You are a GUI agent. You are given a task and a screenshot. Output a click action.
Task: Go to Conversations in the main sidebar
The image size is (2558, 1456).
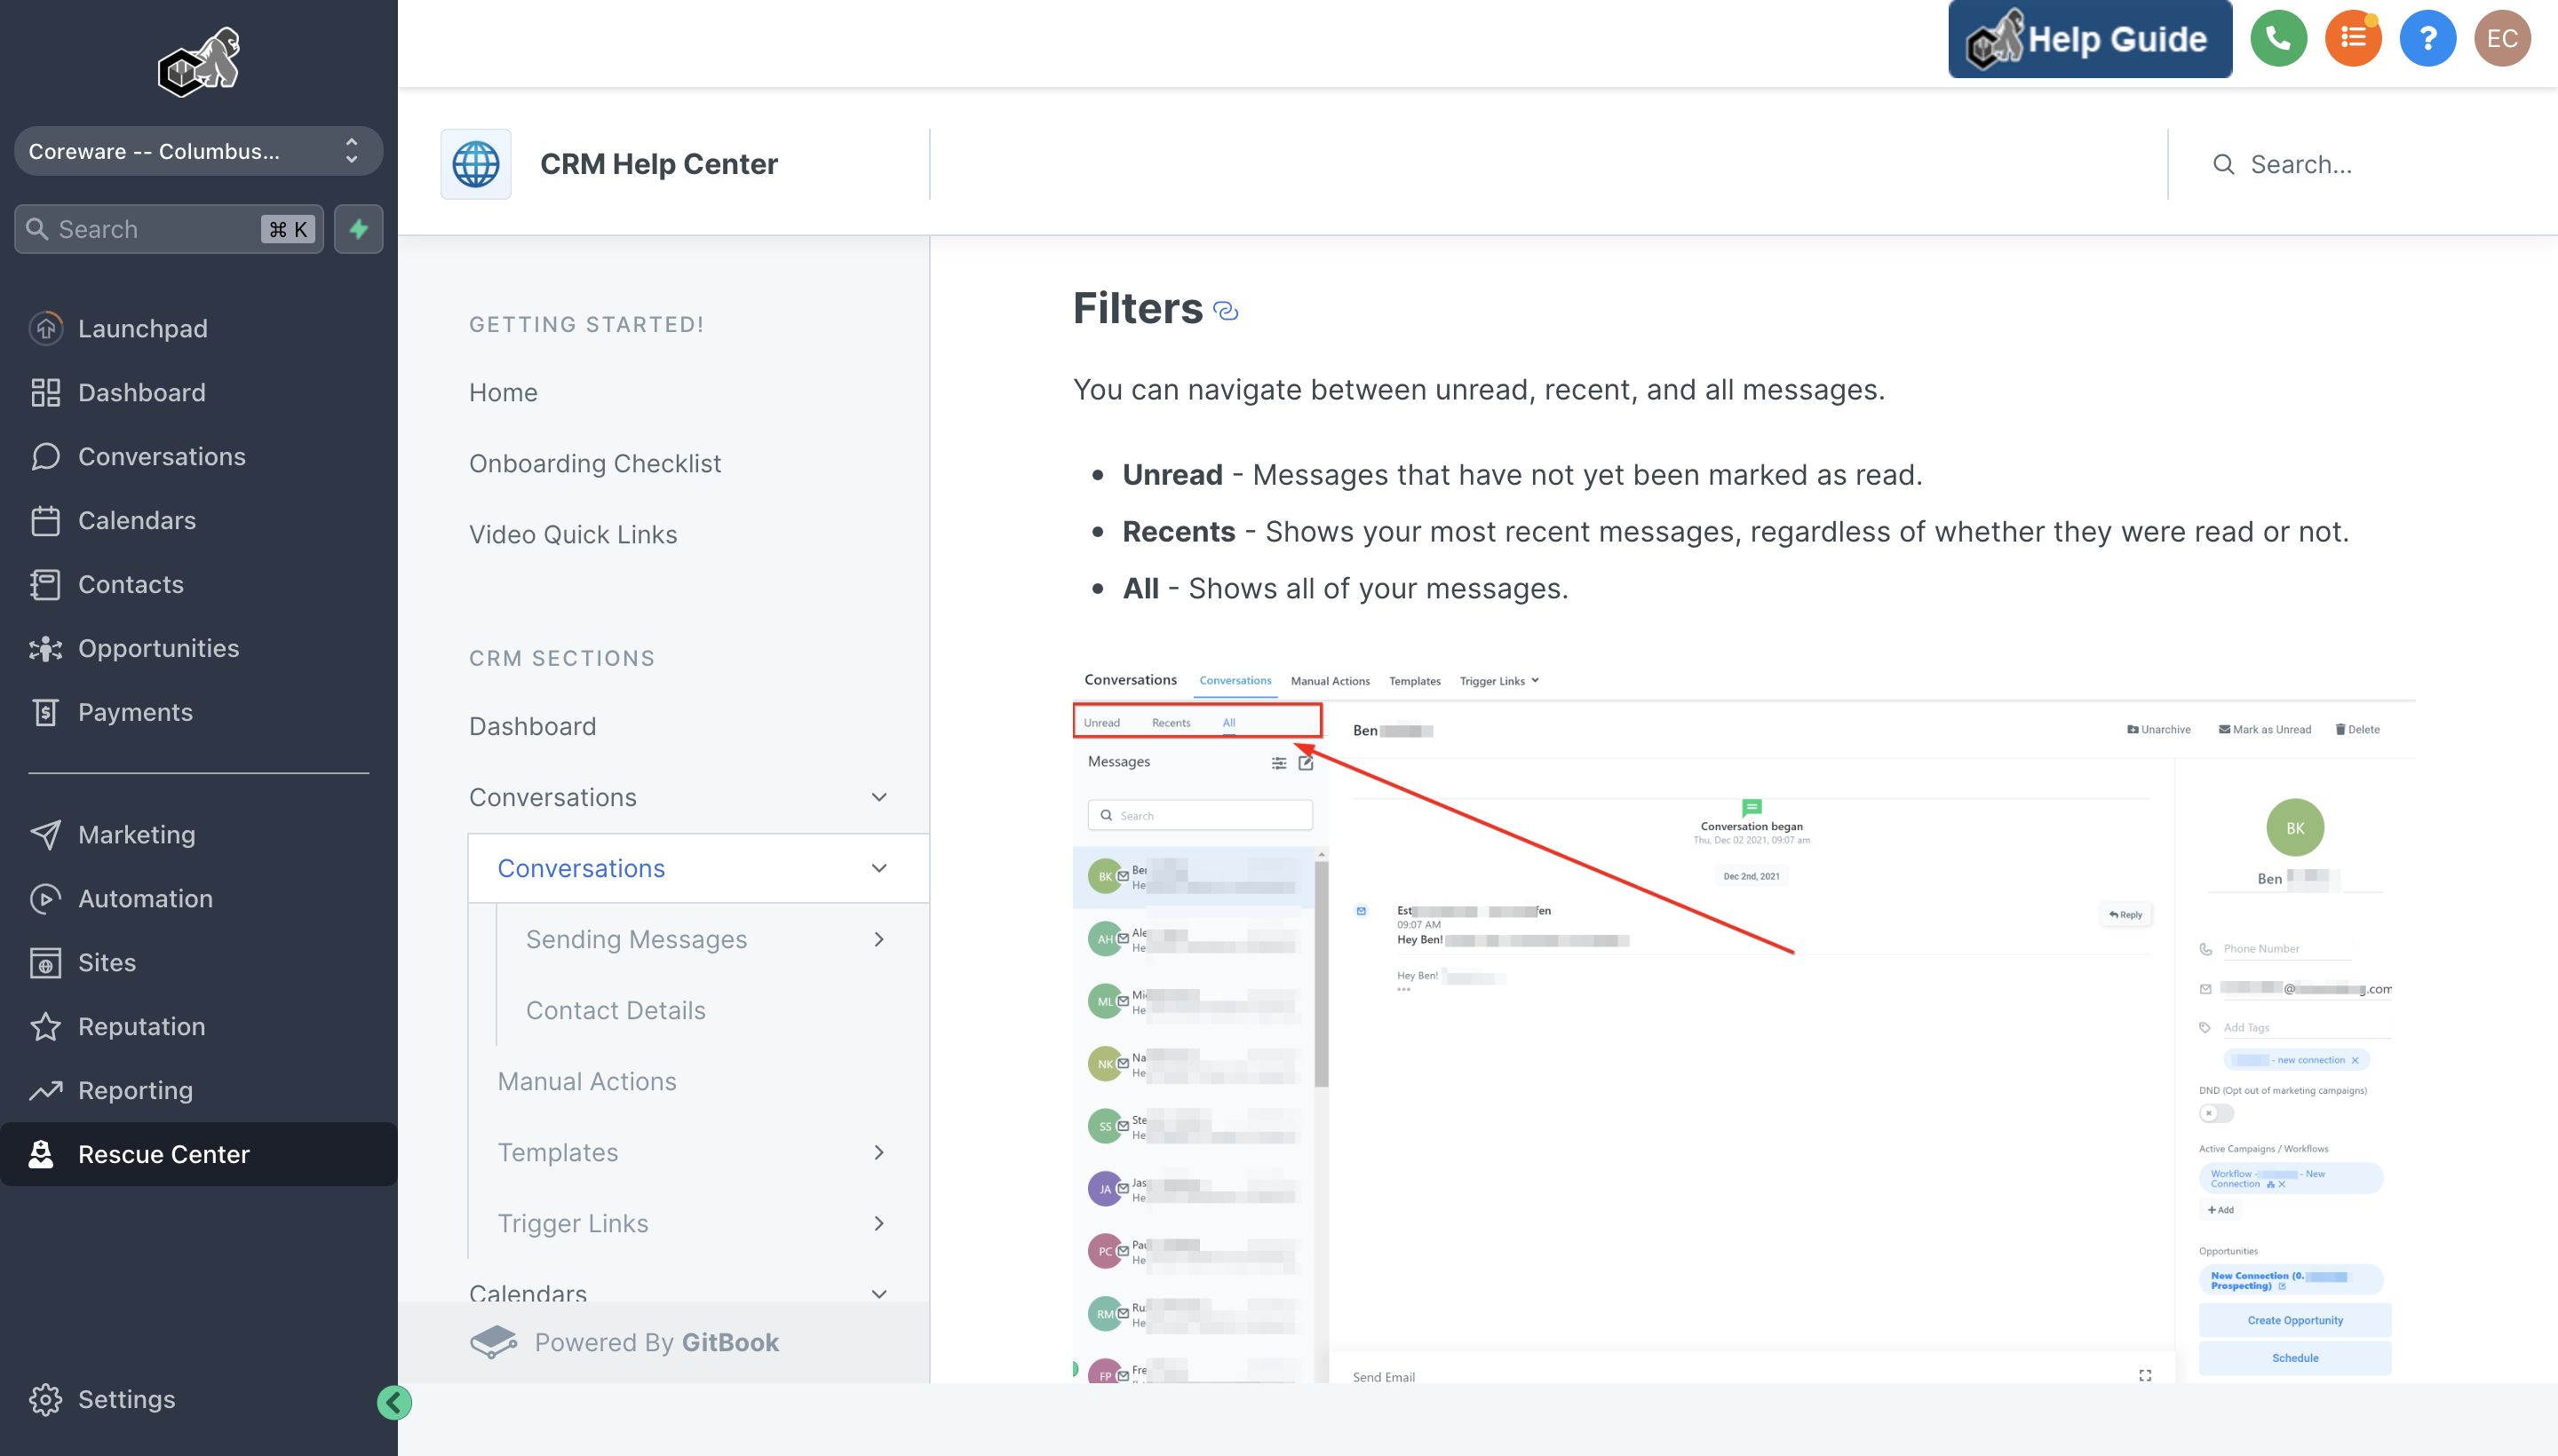tap(199, 456)
